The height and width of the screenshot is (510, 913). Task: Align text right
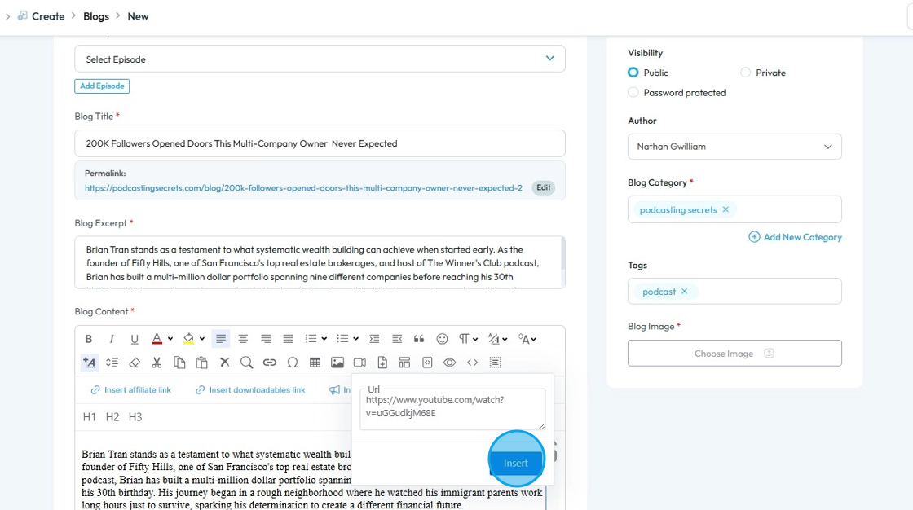[x=266, y=339]
